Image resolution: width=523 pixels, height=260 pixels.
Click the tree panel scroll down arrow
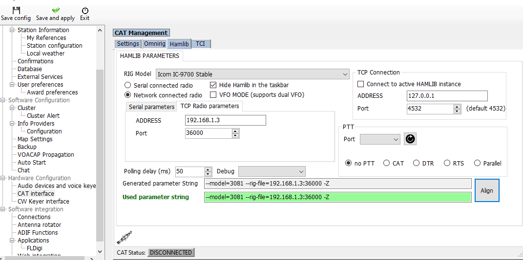click(100, 252)
